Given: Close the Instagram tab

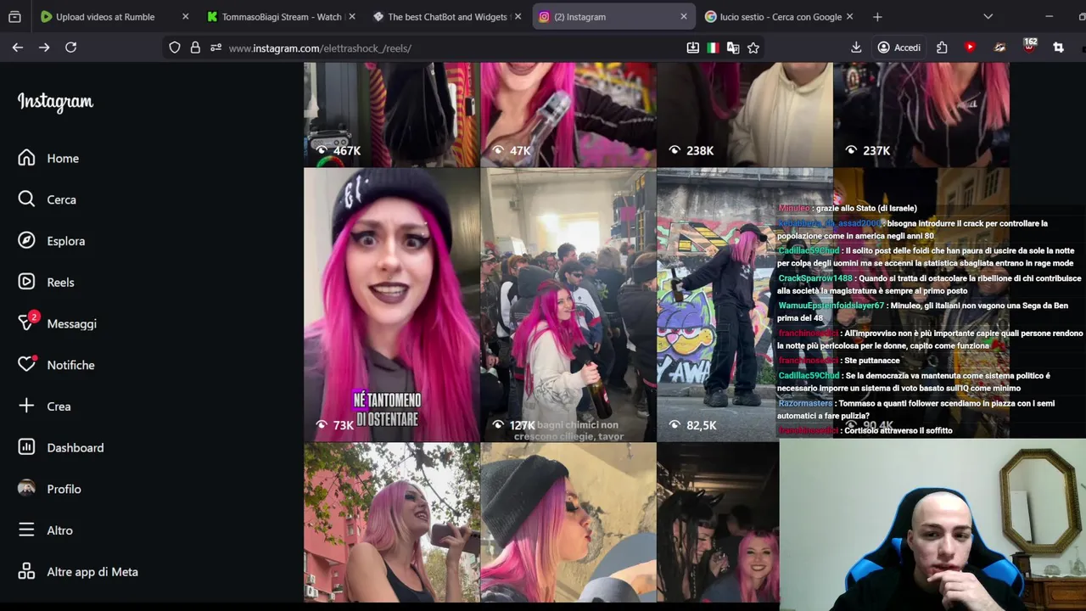Looking at the screenshot, I should 684,17.
